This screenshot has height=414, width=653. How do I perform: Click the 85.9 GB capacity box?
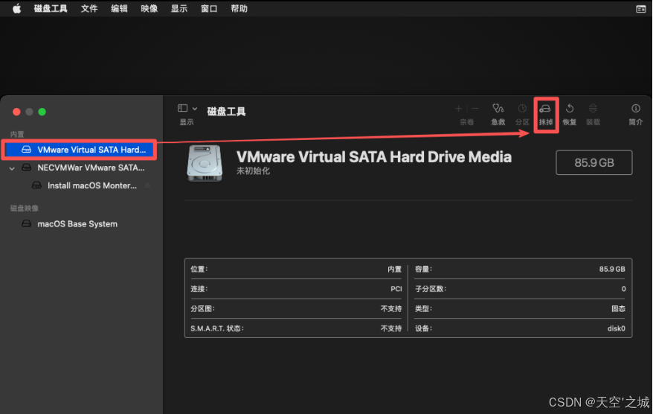click(594, 162)
